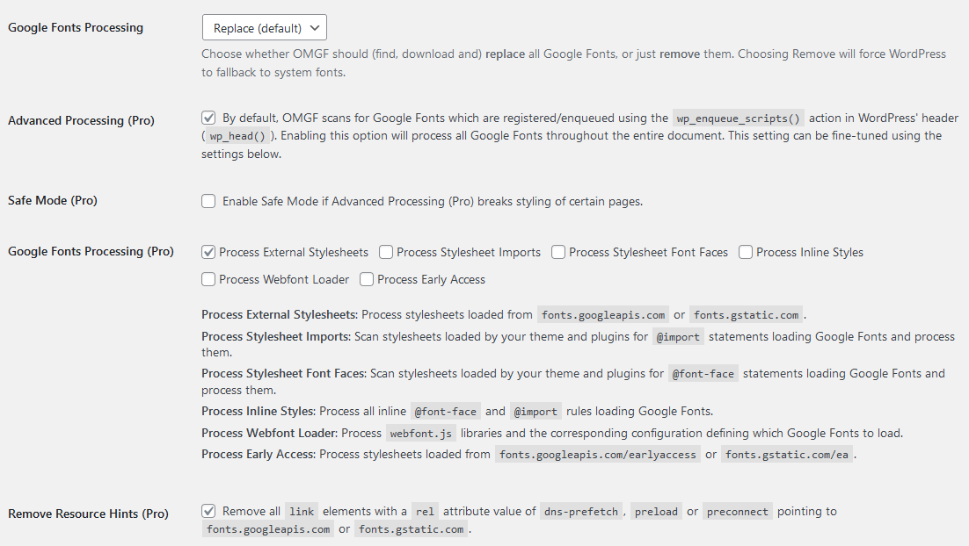Click the 'Process Webfont Loader:' description heading
This screenshot has height=546, width=969.
(x=269, y=433)
